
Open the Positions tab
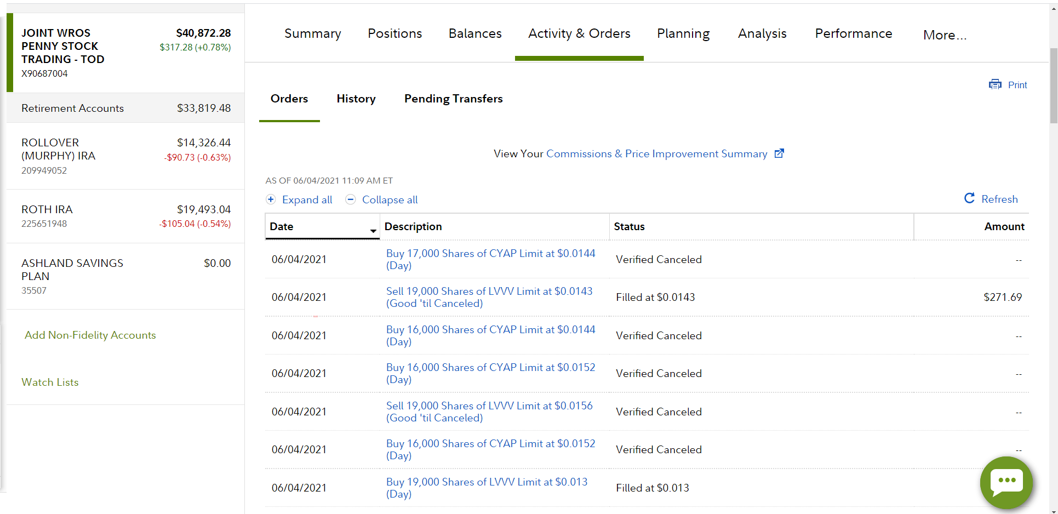(394, 33)
